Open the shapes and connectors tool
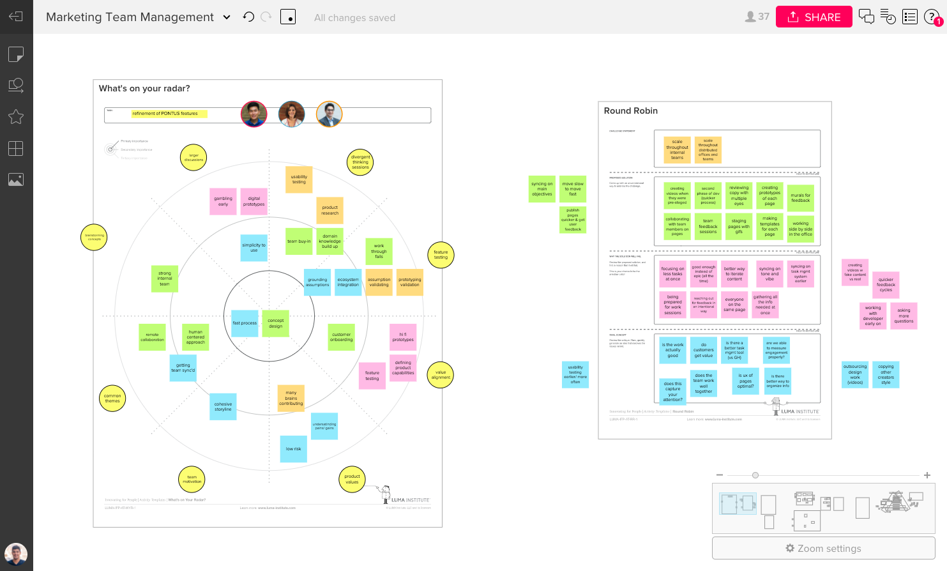 [x=15, y=85]
